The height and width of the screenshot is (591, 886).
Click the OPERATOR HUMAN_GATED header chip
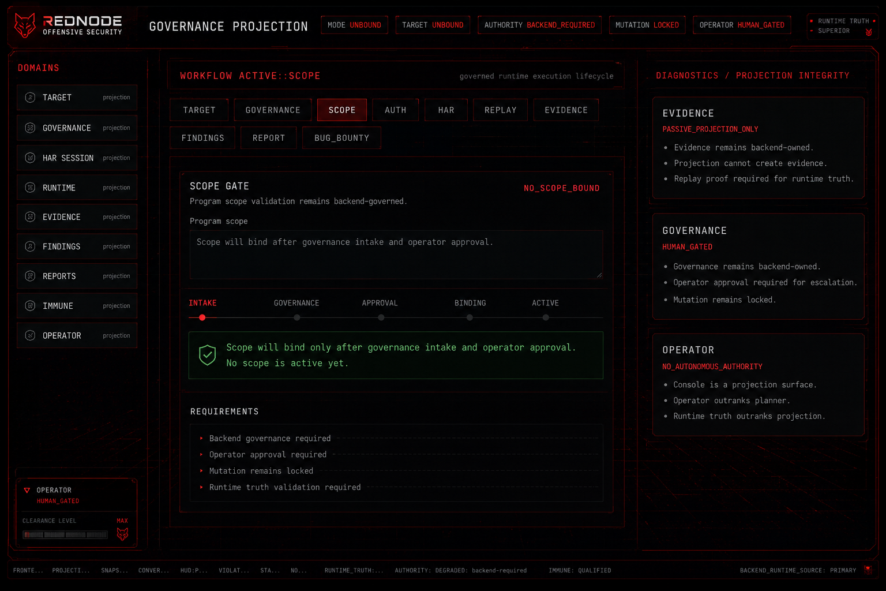pos(742,25)
